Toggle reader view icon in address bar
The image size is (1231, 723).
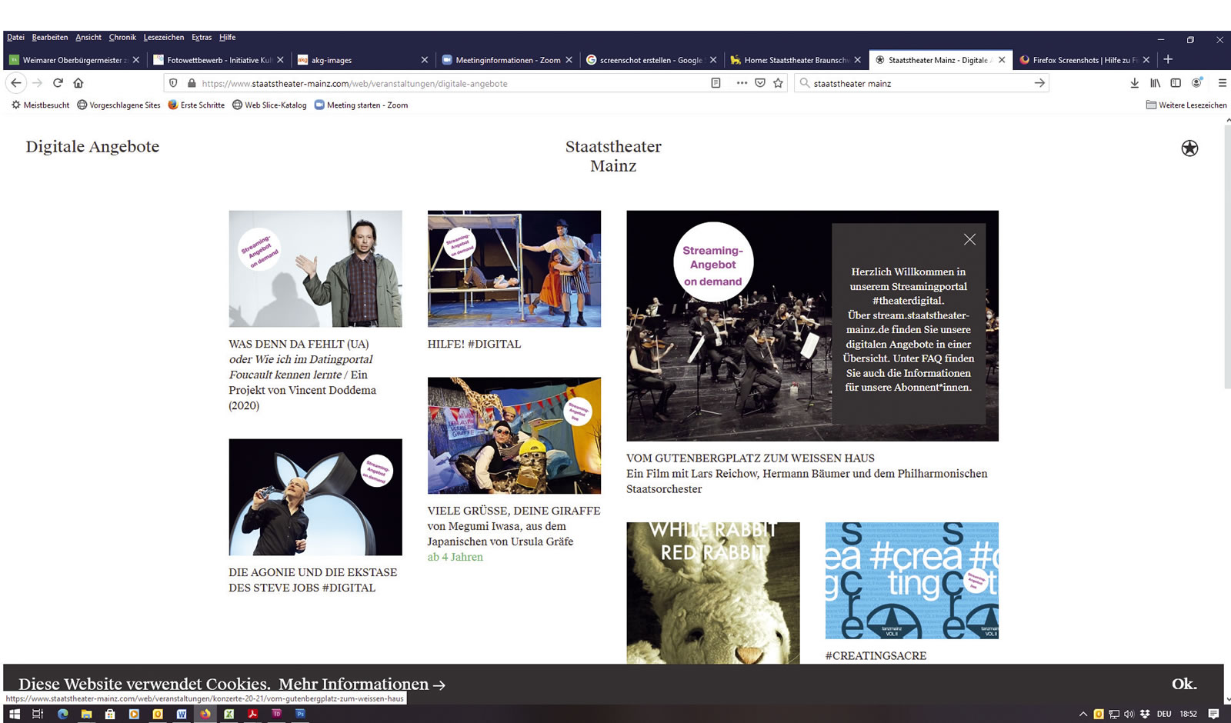pyautogui.click(x=716, y=83)
